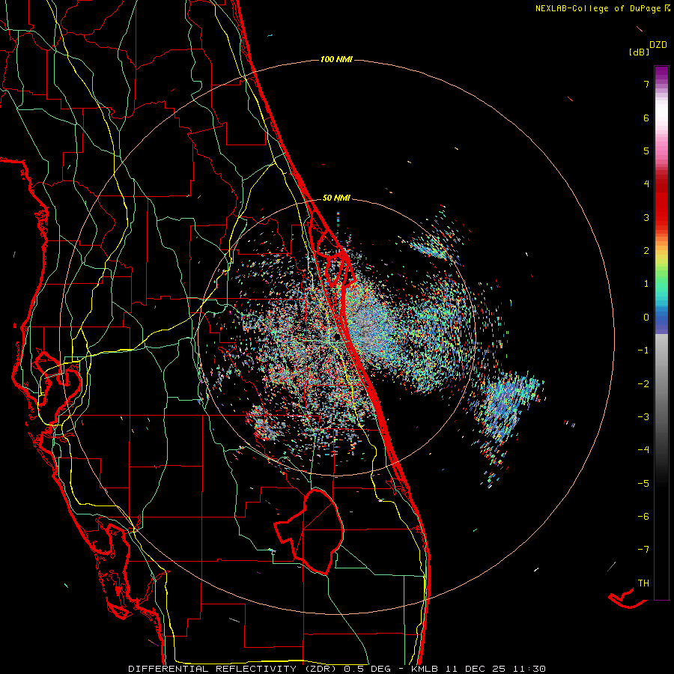
Task: Click the "100 NMI" range ring label
Action: pos(336,59)
